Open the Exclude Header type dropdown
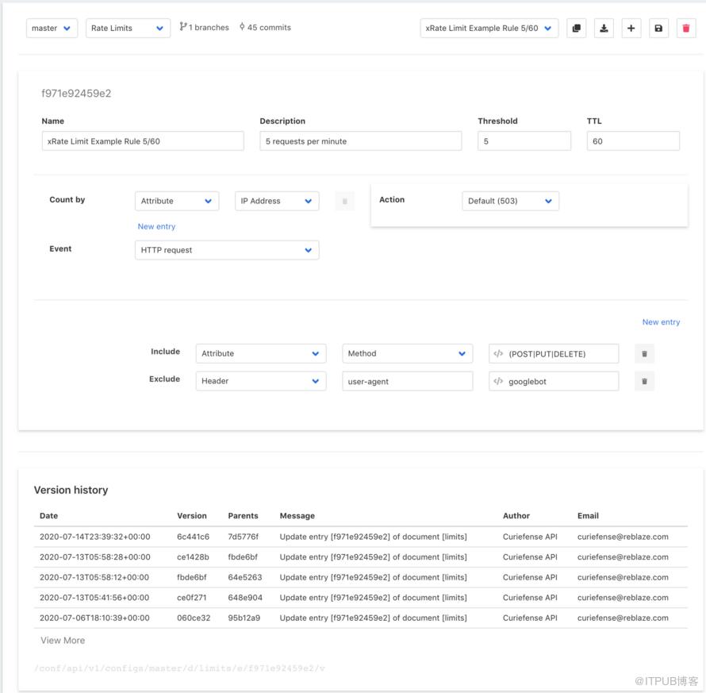The width and height of the screenshot is (706, 693). pyautogui.click(x=261, y=381)
